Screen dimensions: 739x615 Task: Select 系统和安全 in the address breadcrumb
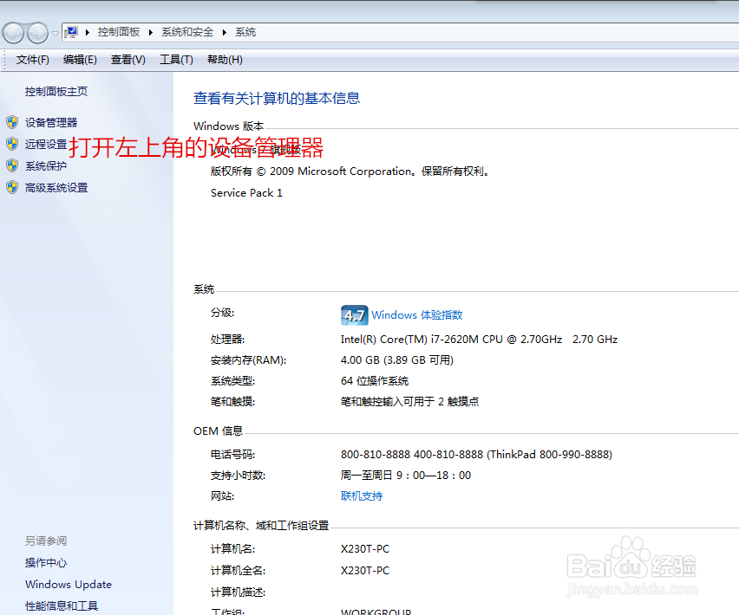coord(187,32)
